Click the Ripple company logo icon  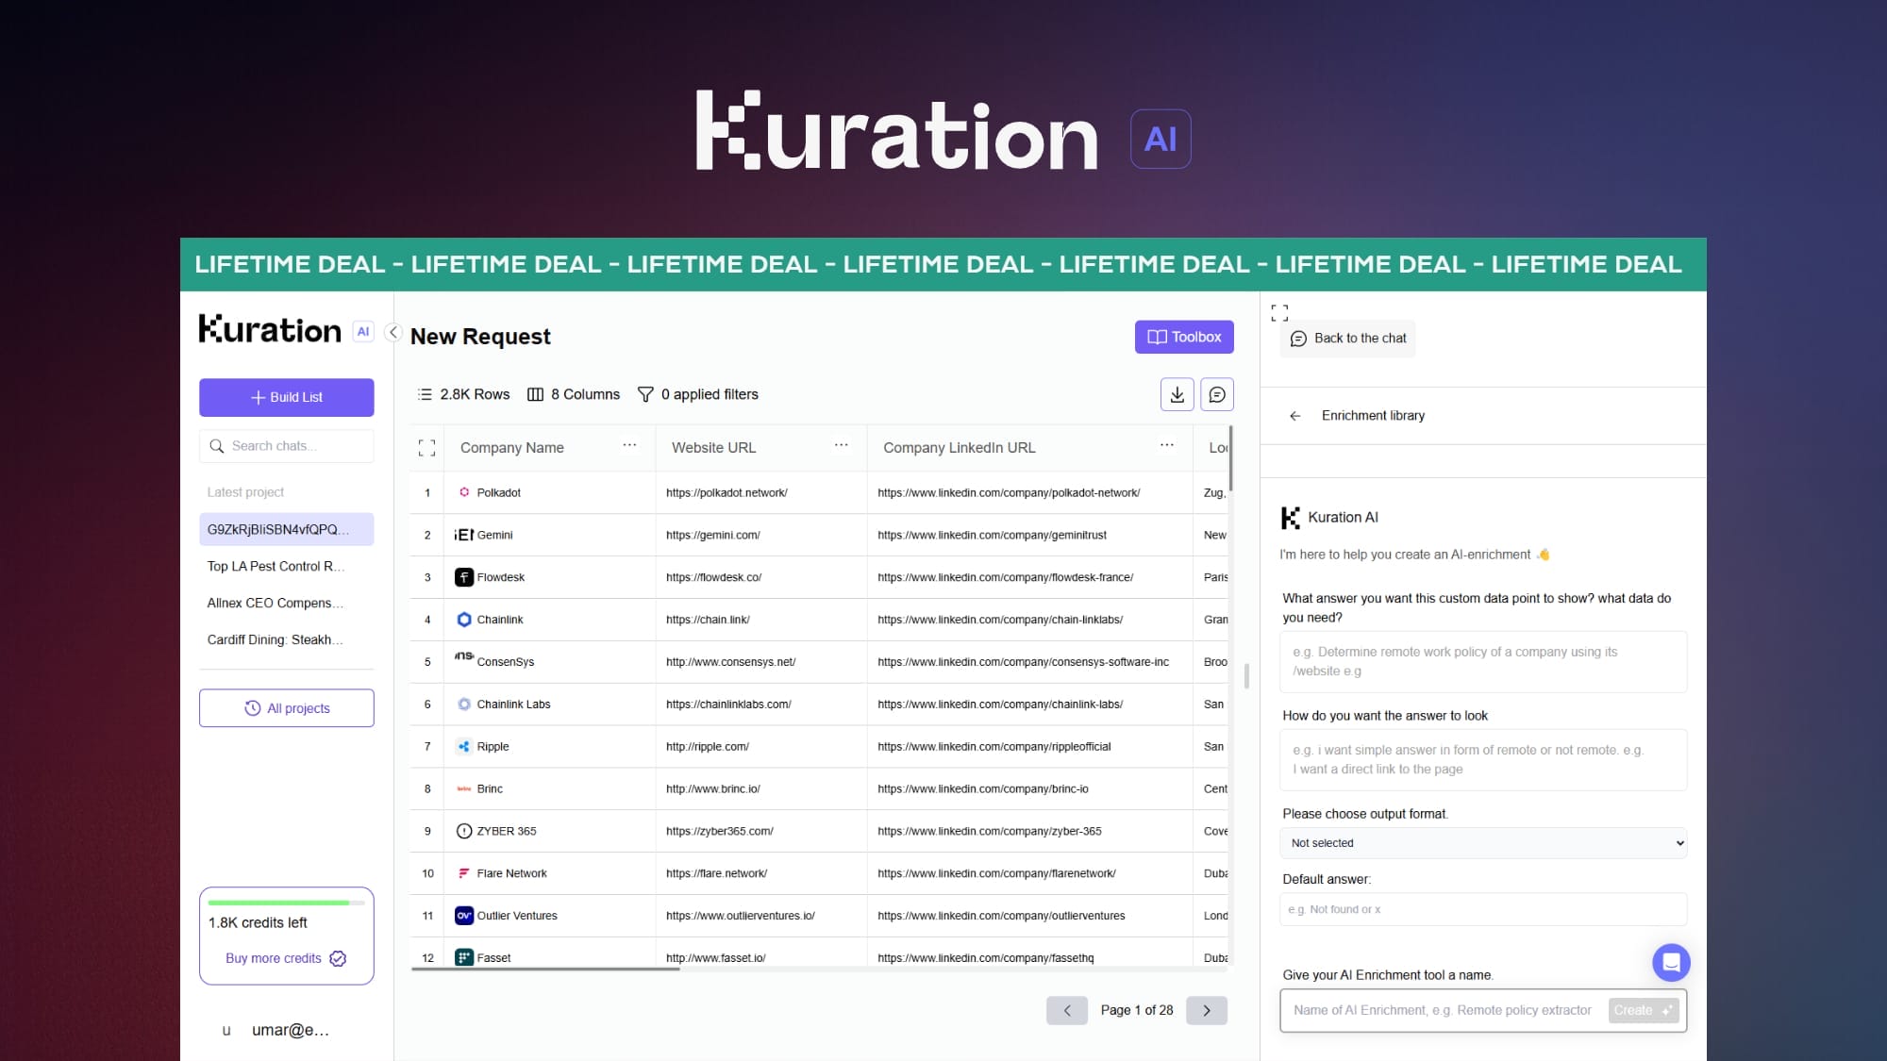coord(464,746)
